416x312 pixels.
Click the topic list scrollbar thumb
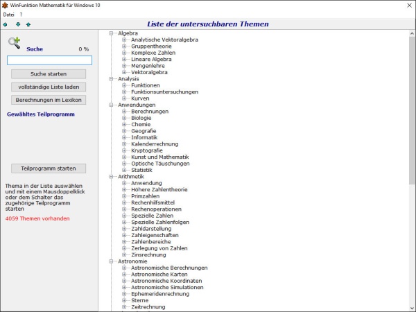[x=412, y=110]
